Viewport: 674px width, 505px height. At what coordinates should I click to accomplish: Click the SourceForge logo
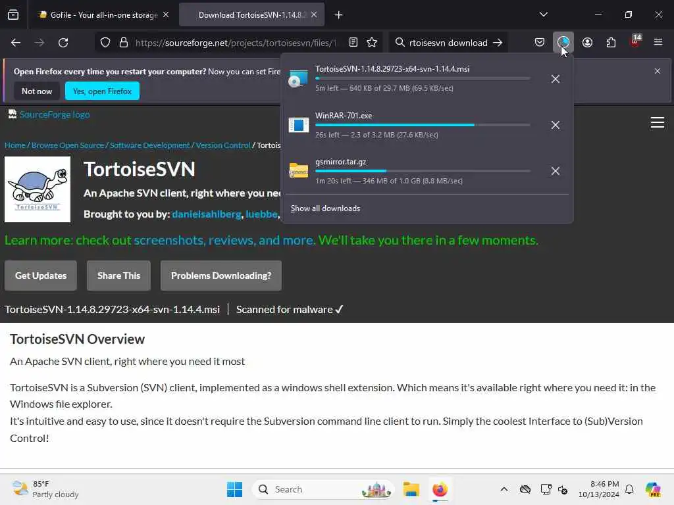click(x=49, y=114)
